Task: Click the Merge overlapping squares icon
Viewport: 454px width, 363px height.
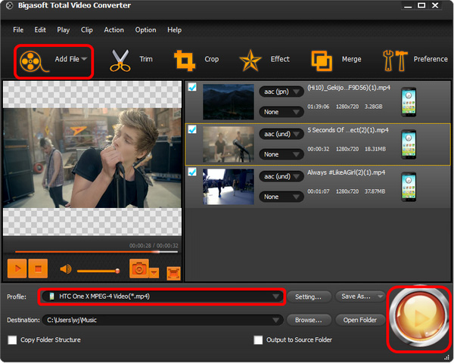Action: coord(322,60)
